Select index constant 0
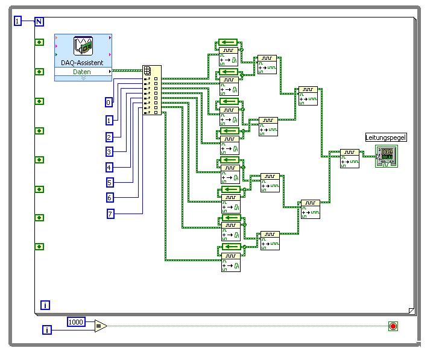This screenshot has width=439, height=348. [x=109, y=103]
